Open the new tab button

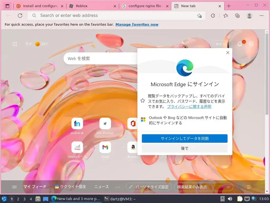click(x=229, y=6)
